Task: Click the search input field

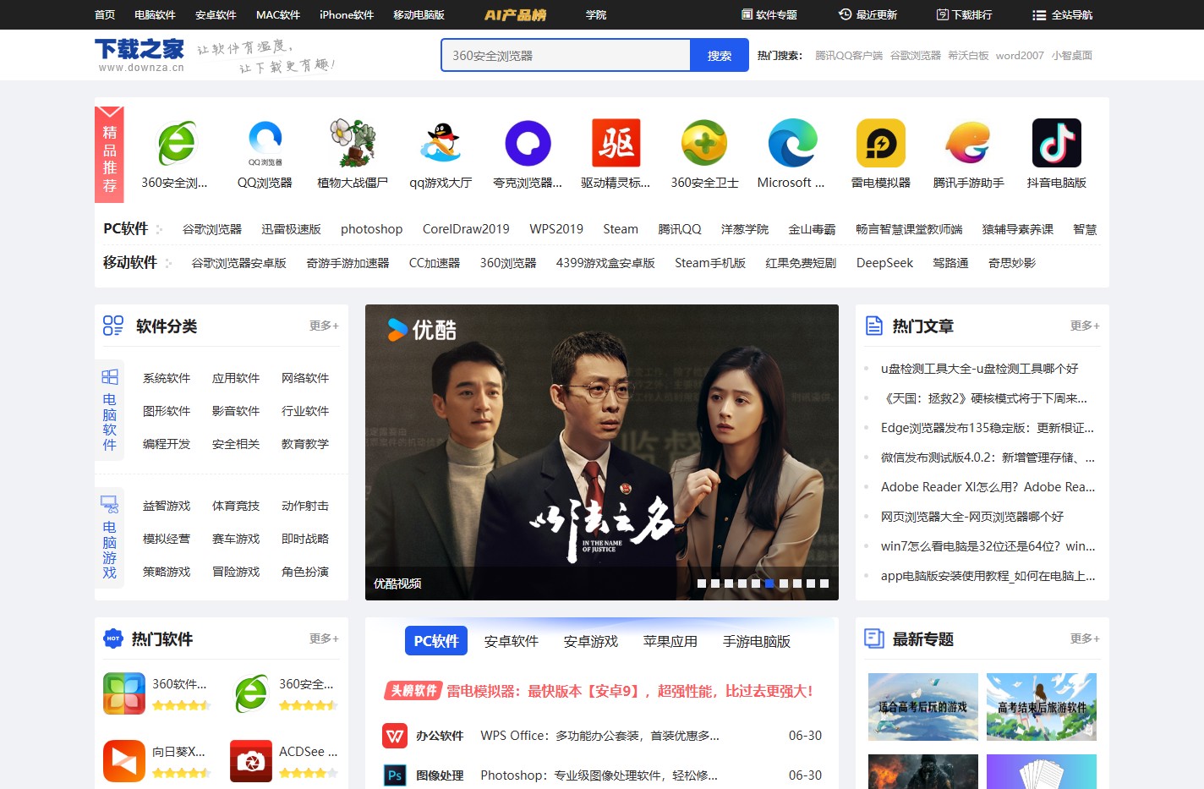Action: point(566,55)
